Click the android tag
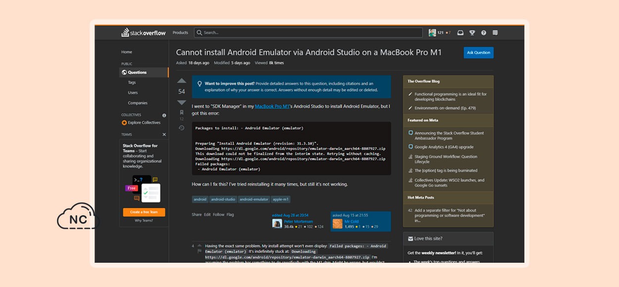 pos(200,199)
